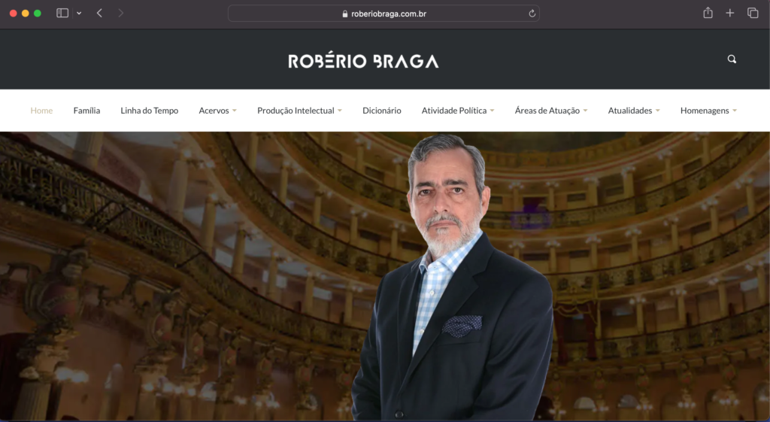Image resolution: width=770 pixels, height=422 pixels.
Task: Expand the Atualidades menu
Action: [634, 111]
